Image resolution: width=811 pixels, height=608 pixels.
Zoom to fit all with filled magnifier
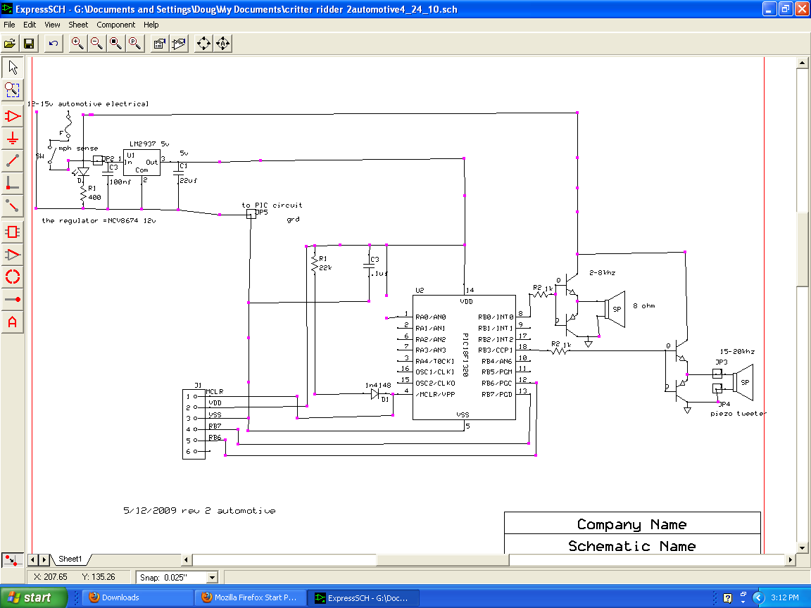[116, 44]
